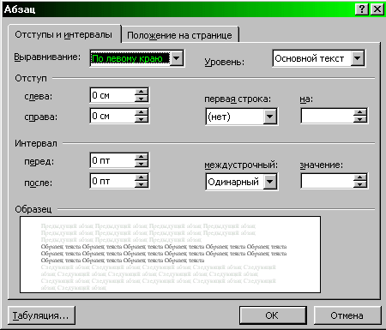Open the первая строка dropdown arrow
Viewport: 386px width, 330px height.
(x=270, y=117)
